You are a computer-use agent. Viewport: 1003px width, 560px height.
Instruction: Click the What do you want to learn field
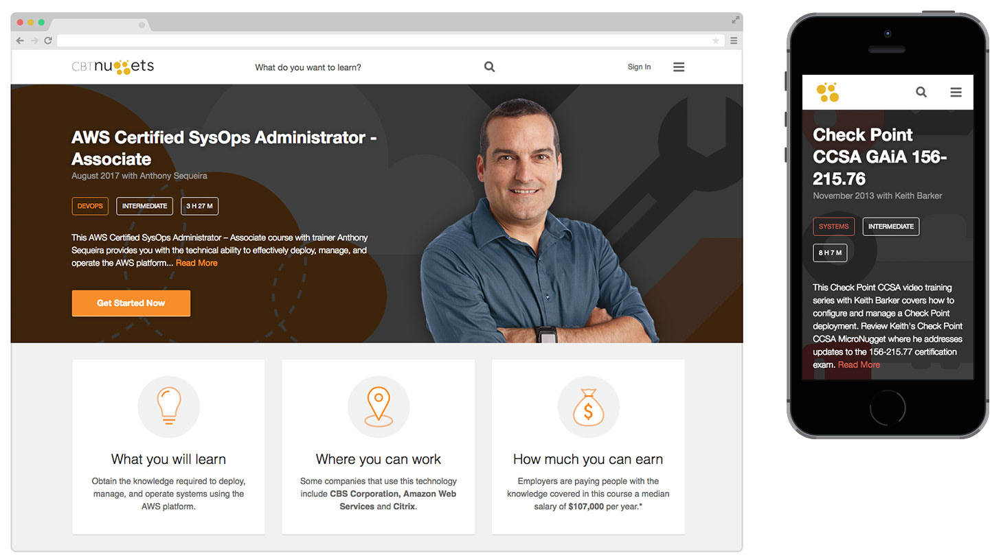(x=308, y=67)
